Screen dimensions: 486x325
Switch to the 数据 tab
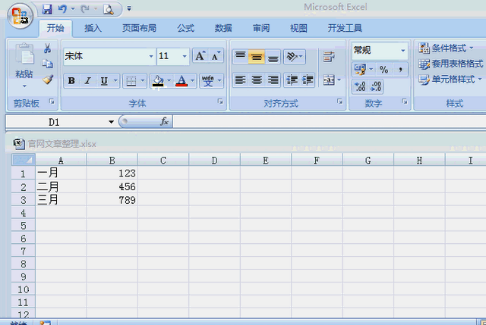(x=223, y=29)
